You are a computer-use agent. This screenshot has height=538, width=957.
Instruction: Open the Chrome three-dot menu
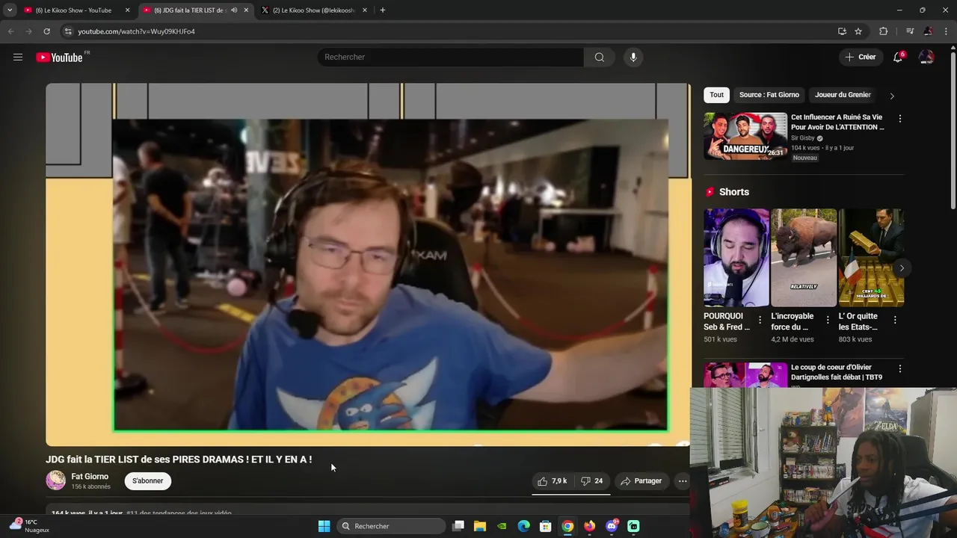pyautogui.click(x=946, y=31)
